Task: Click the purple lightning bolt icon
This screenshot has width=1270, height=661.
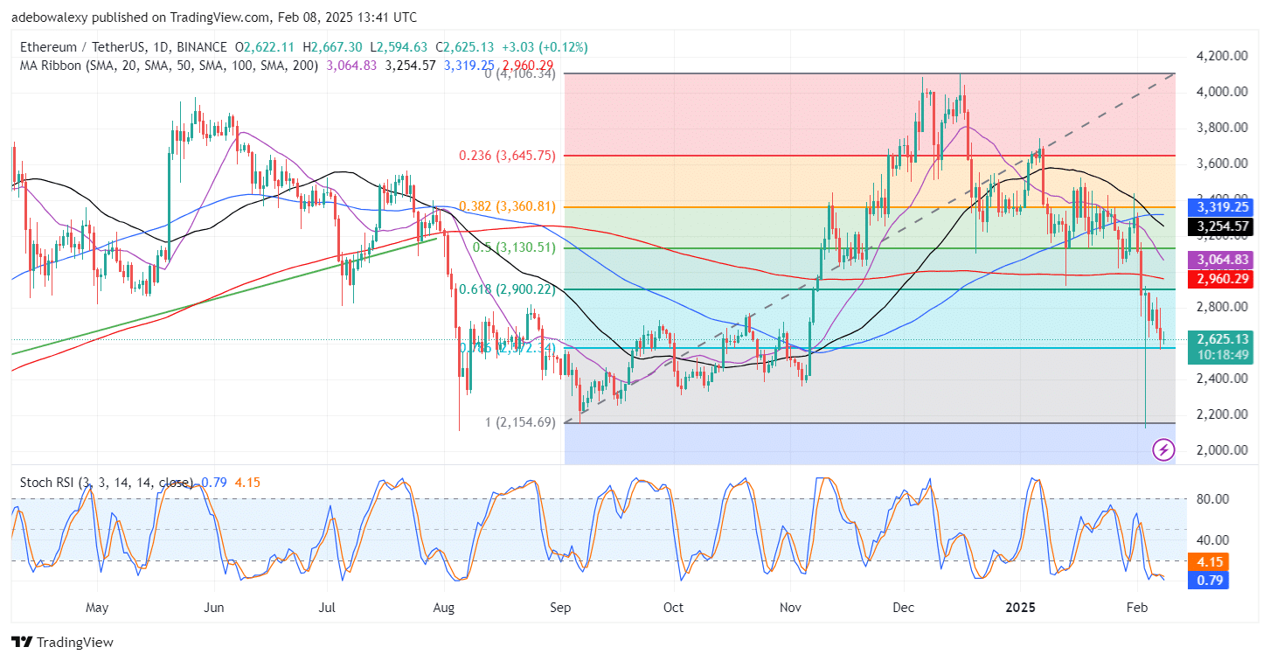Action: pyautogui.click(x=1163, y=450)
